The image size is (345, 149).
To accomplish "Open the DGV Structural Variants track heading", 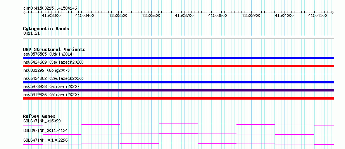I will click(54, 49).
